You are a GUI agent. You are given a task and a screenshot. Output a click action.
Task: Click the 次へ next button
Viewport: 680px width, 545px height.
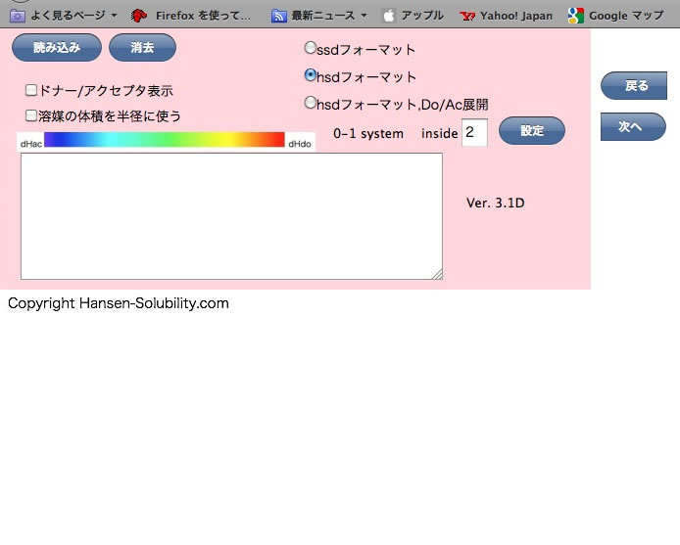[x=633, y=126]
